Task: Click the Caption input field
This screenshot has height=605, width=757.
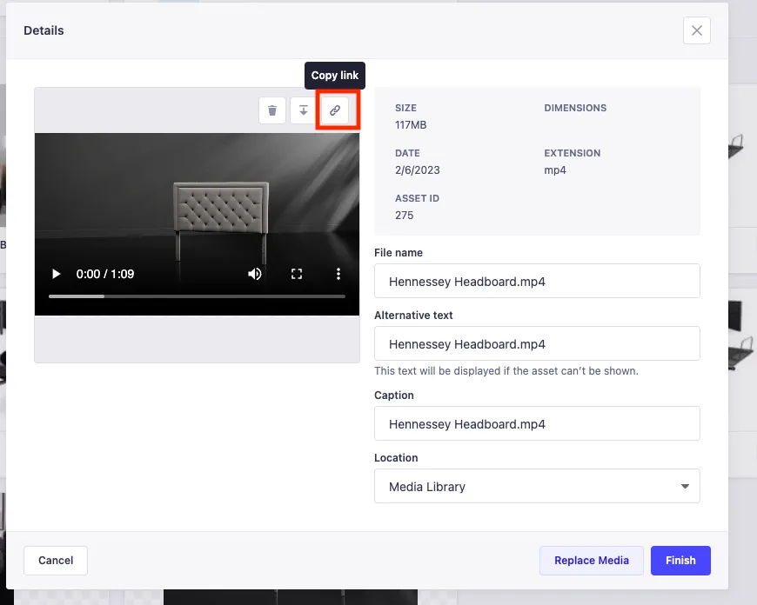Action: (x=536, y=423)
